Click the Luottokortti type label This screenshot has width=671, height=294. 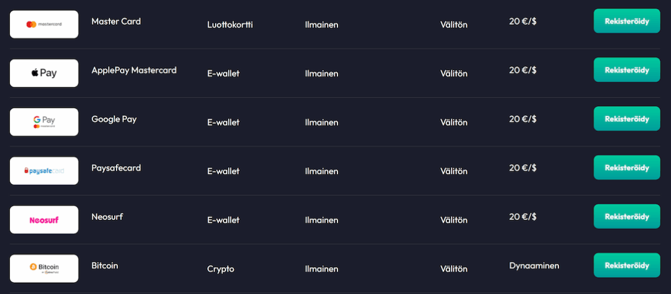[230, 25]
